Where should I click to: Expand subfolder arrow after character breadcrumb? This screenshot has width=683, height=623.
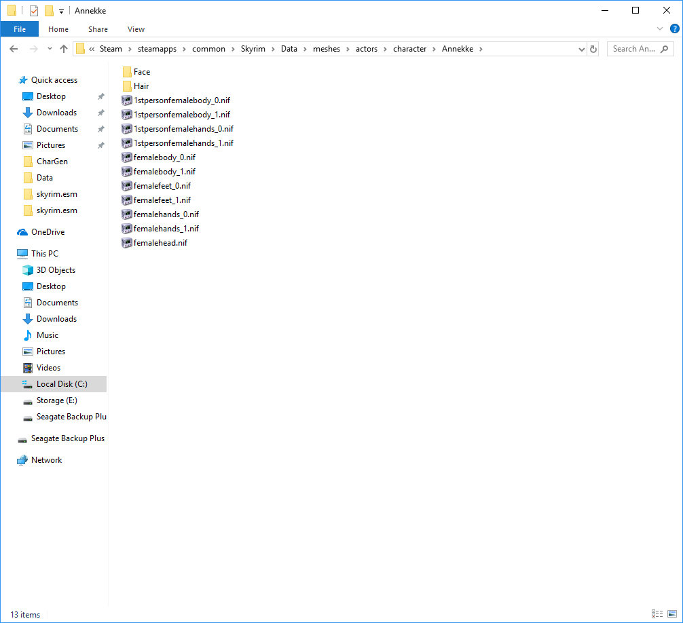click(435, 49)
